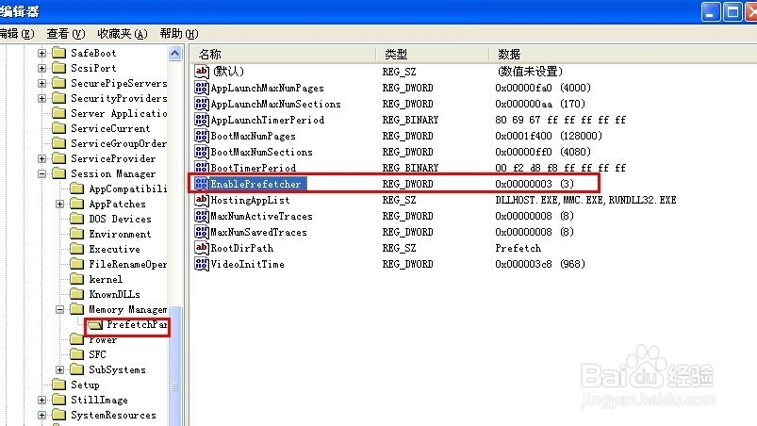The width and height of the screenshot is (757, 426).
Task: Expand the SystemResources tree node
Action: click(42, 415)
